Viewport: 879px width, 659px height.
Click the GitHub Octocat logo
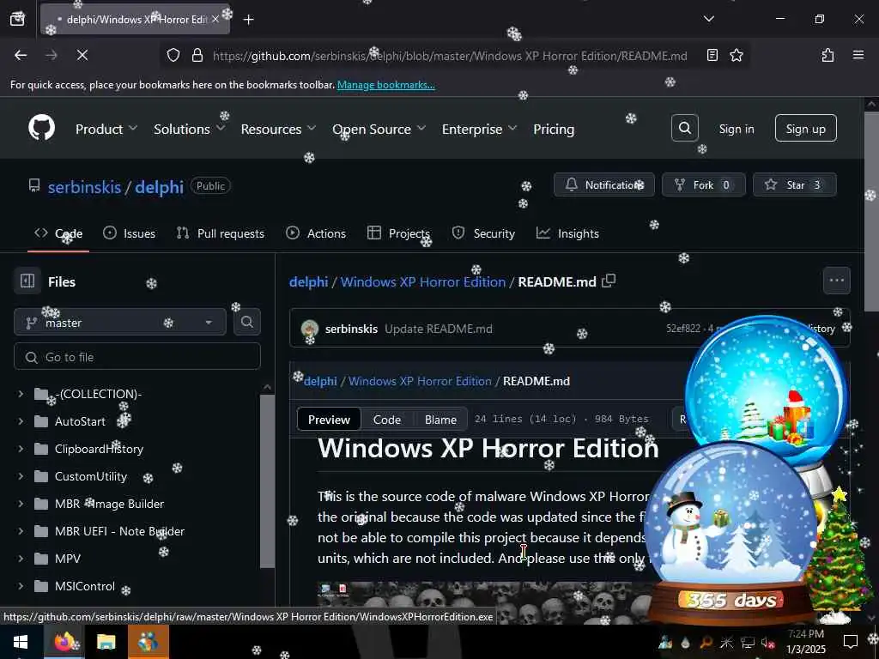(41, 129)
